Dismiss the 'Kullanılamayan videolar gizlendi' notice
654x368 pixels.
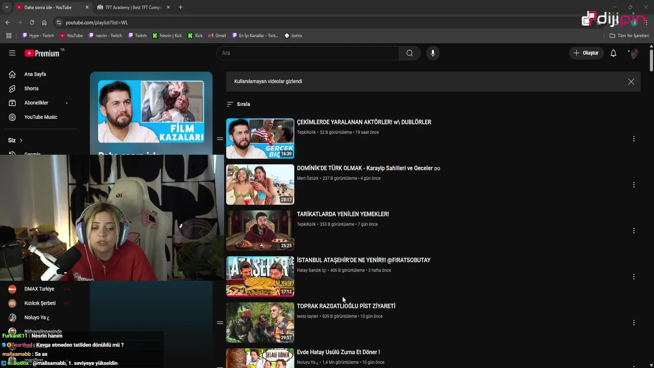pos(631,82)
